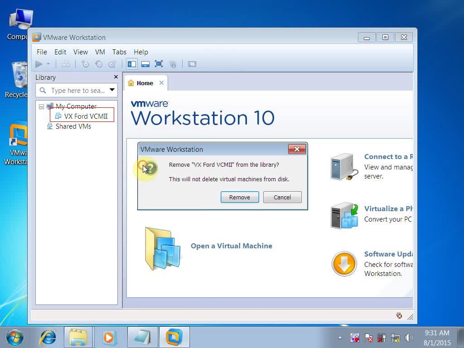The image size is (464, 348).
Task: Close the VMware Workstation confirmation dialog
Action: pyautogui.click(x=297, y=149)
